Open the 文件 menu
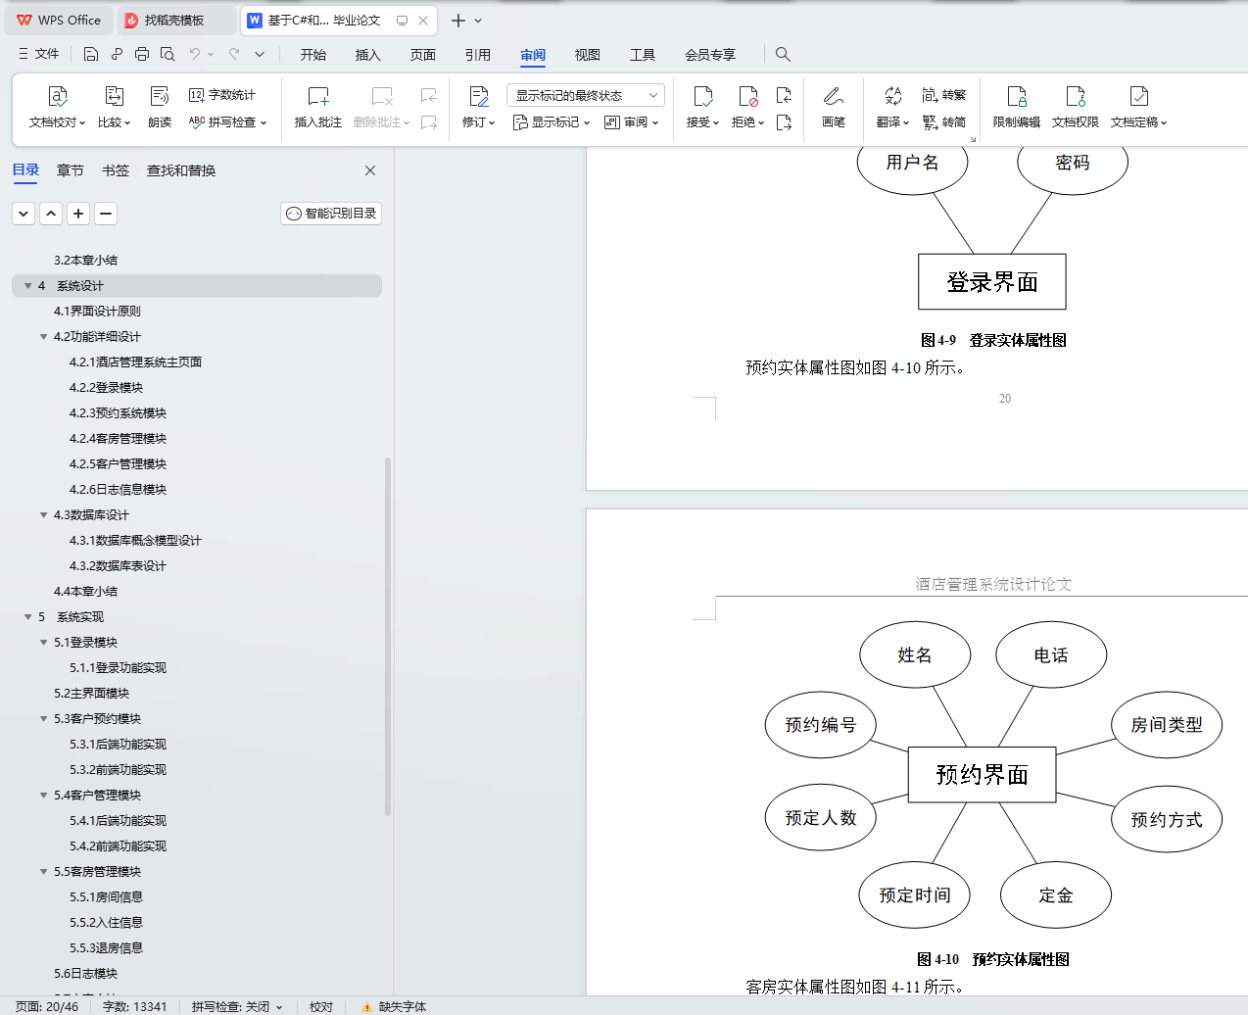The width and height of the screenshot is (1248, 1015). (x=39, y=54)
